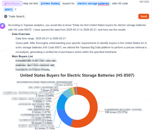Click the [United States] country placeholder
The height and width of the screenshot is (133, 152).
pos(50,4)
